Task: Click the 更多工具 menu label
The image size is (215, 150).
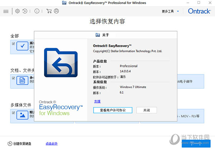Action: (168, 11)
